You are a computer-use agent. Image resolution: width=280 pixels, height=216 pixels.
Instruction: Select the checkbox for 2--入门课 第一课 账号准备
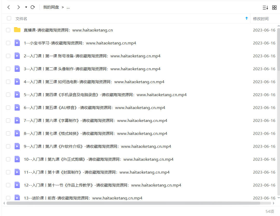click(x=8, y=56)
